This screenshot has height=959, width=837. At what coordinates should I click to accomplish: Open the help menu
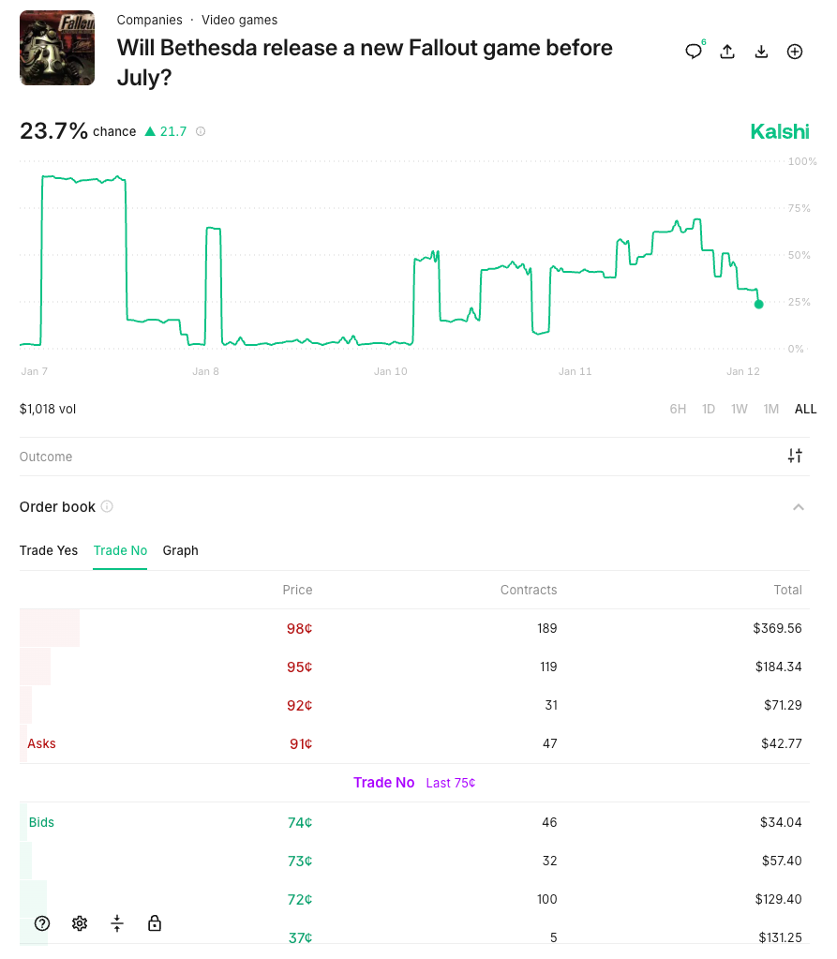pyautogui.click(x=42, y=923)
